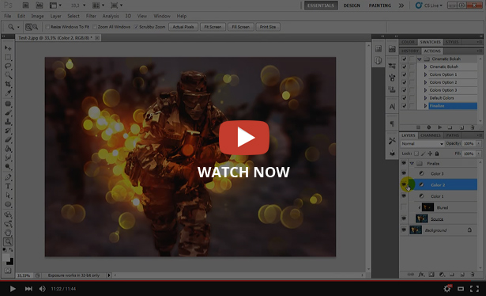Screen dimensions: 486x296
Task: Expand the Colors Option 2 action
Action: [425, 82]
